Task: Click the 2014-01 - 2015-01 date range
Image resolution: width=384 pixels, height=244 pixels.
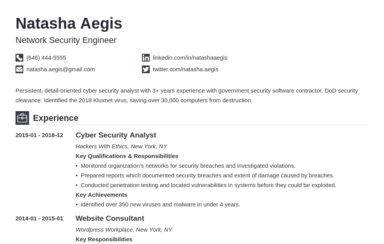Action: (39, 218)
